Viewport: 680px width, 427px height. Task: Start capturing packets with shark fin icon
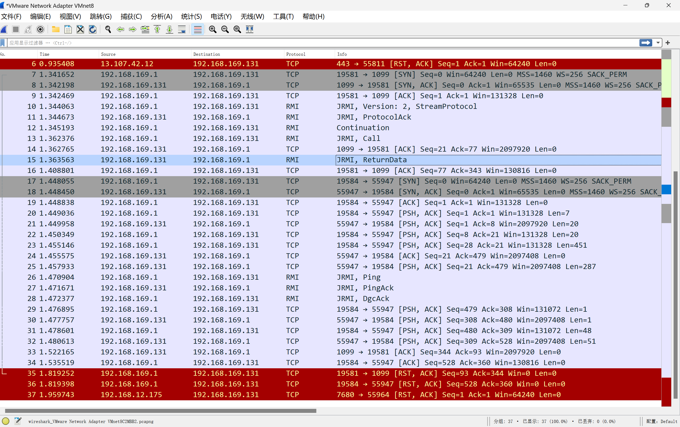tap(4, 29)
